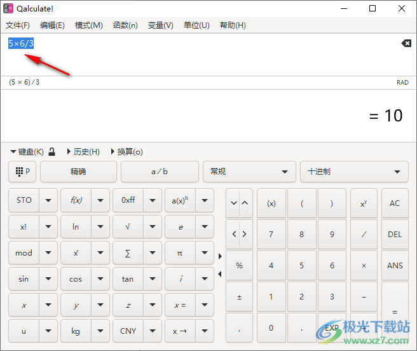
Task: Expand the 历史(H) history section
Action: point(83,152)
